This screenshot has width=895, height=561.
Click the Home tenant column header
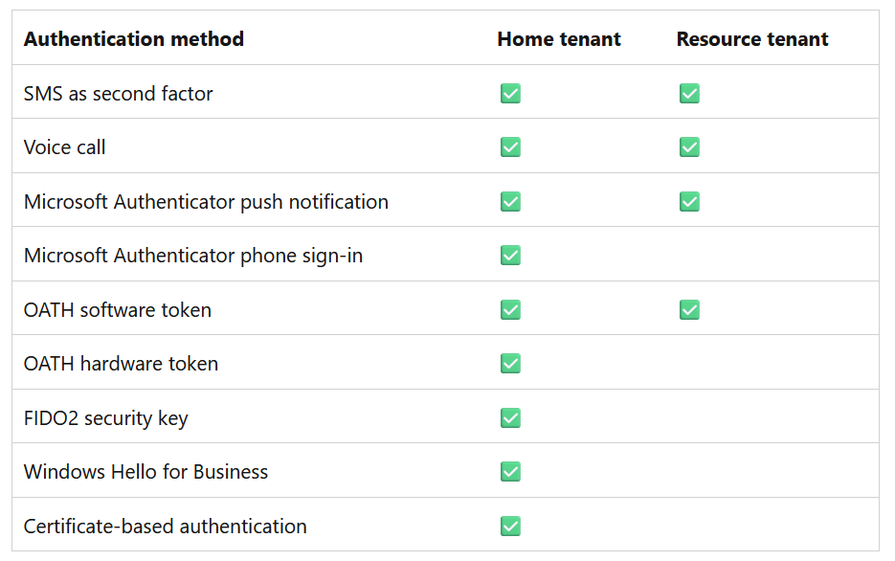[x=559, y=39]
